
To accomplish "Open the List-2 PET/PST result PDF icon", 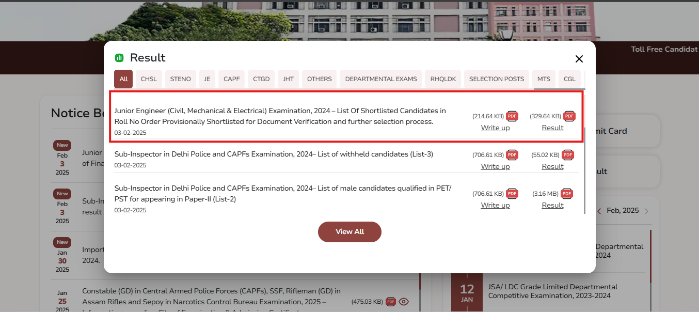I will click(x=566, y=194).
